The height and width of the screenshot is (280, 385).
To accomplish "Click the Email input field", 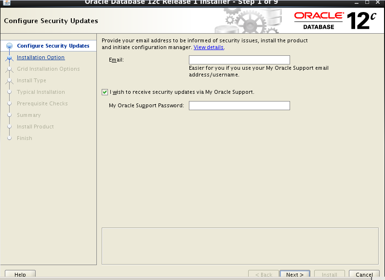I will click(x=239, y=60).
